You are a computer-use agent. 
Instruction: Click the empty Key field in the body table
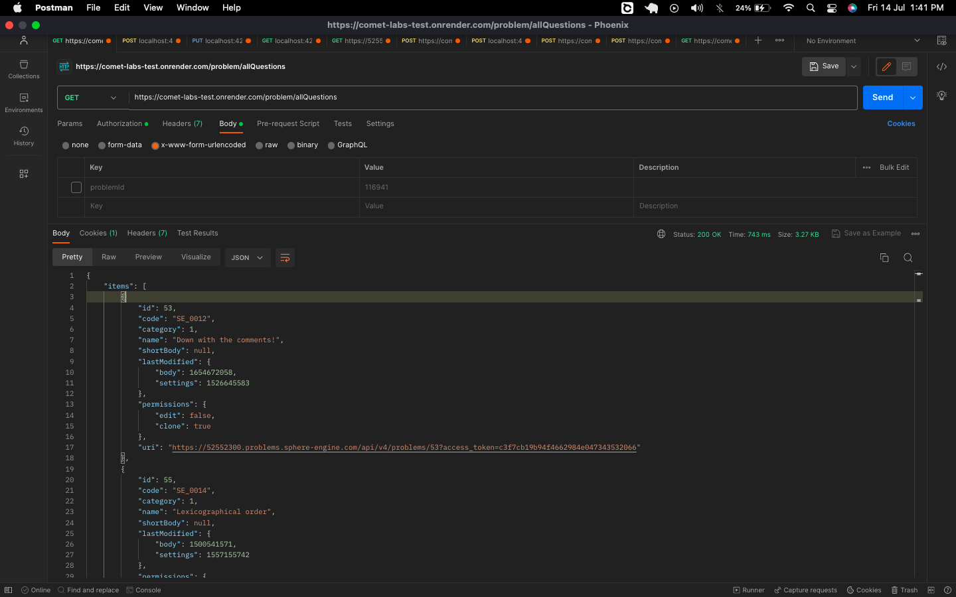tap(222, 206)
